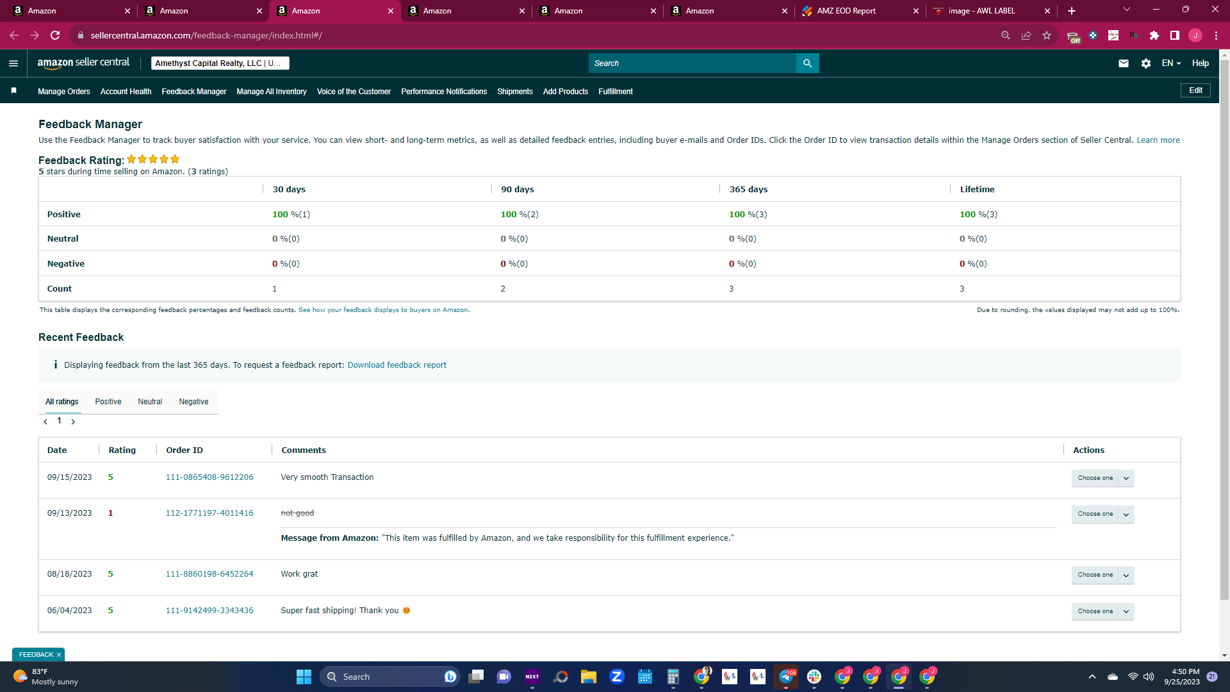1230x692 pixels.
Task: Open Choose one dropdown for 09/13/2023 feedback
Action: point(1103,514)
